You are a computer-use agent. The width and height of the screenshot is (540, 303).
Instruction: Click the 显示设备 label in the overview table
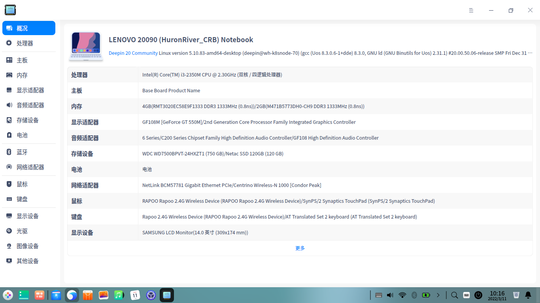pyautogui.click(x=82, y=232)
